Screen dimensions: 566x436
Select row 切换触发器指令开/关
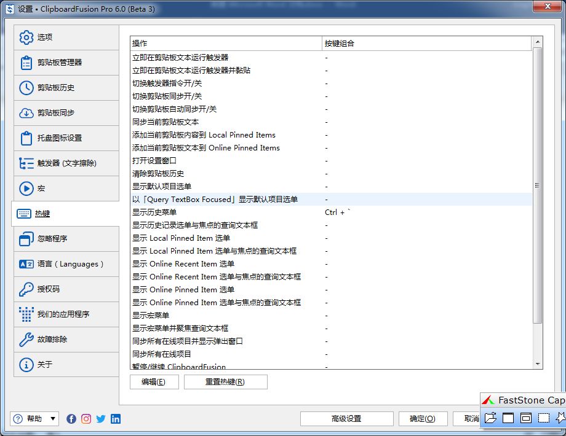331,84
